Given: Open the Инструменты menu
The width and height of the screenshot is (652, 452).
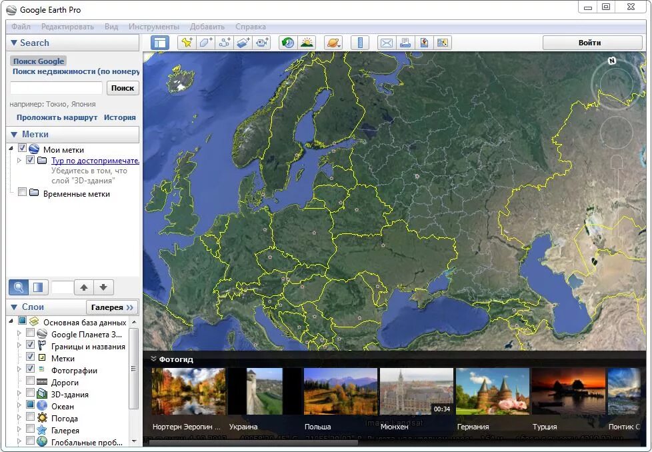Looking at the screenshot, I should pyautogui.click(x=154, y=27).
